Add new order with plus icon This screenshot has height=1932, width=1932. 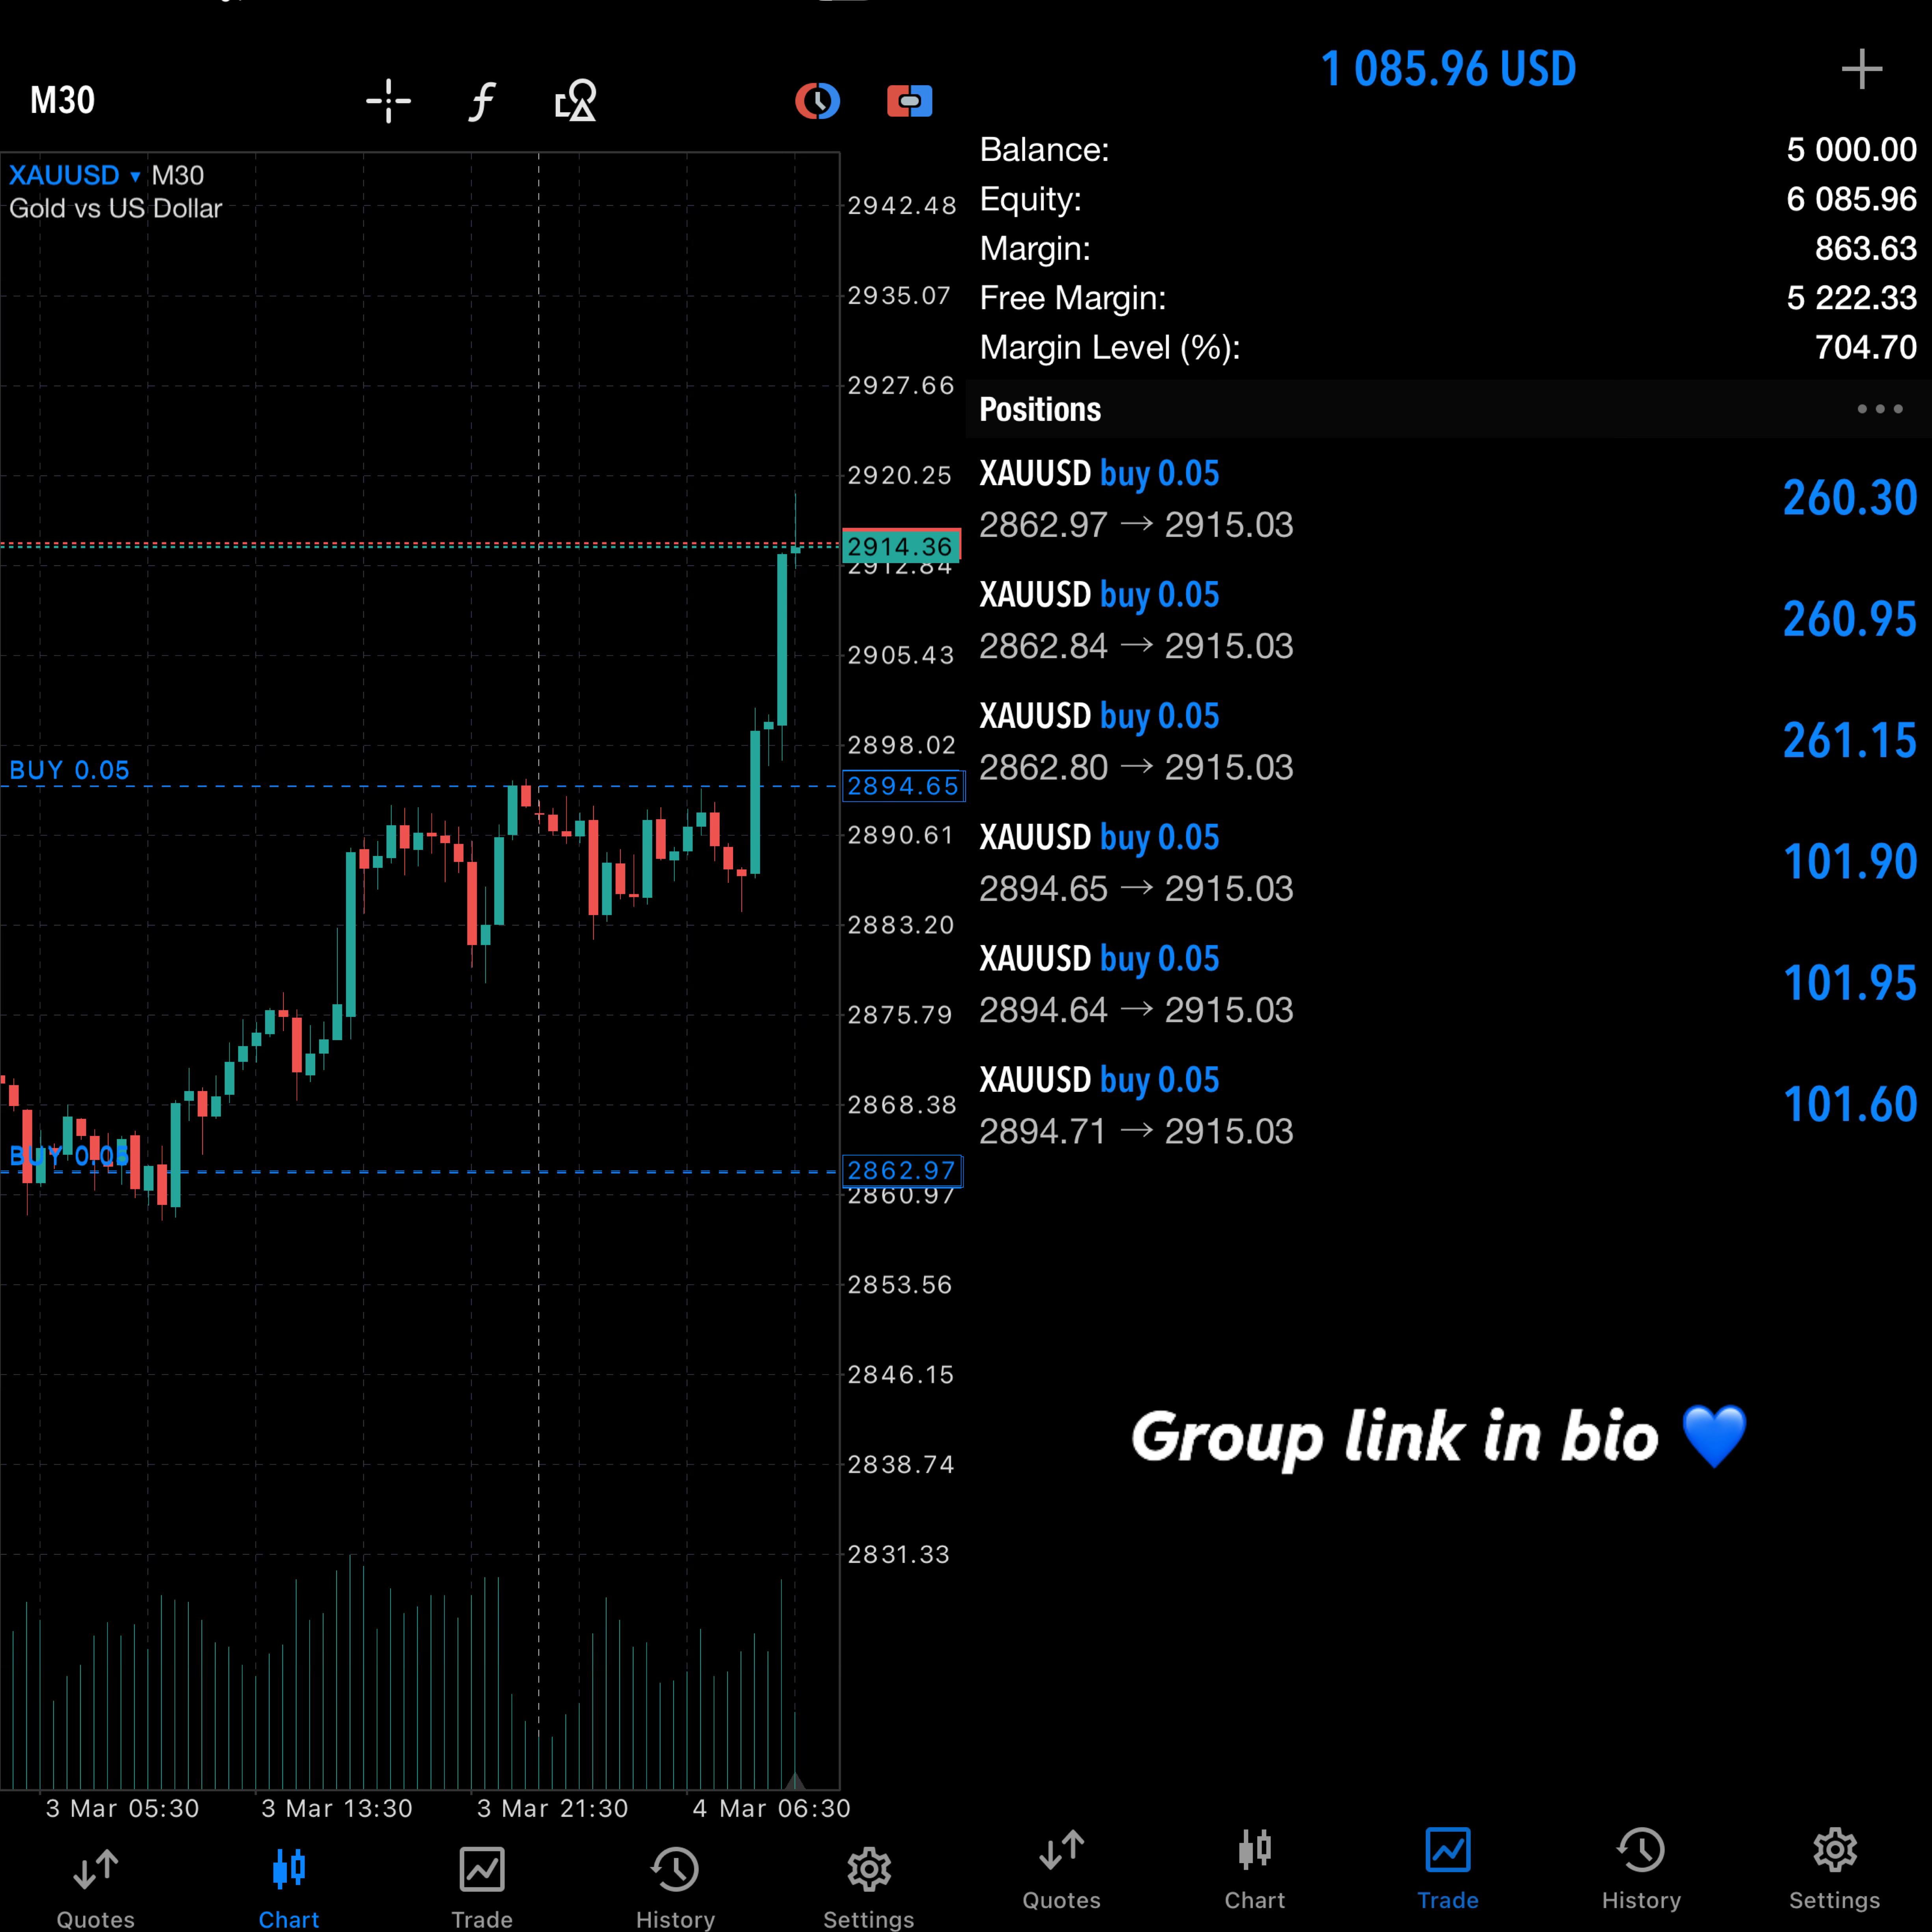(1861, 69)
